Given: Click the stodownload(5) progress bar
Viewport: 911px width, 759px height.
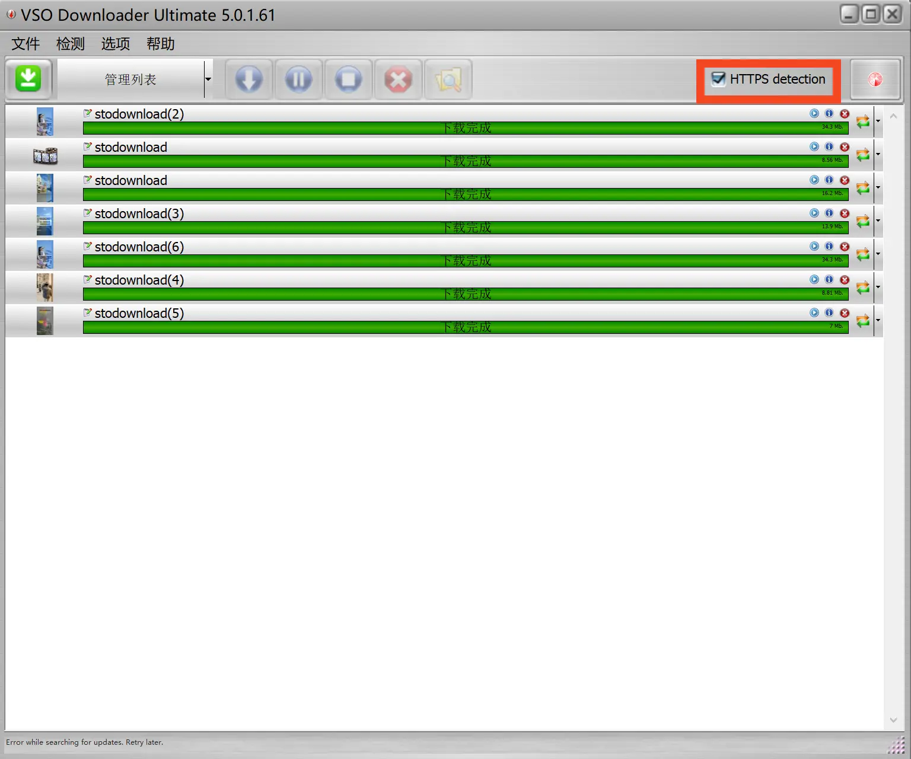Looking at the screenshot, I should (x=466, y=327).
